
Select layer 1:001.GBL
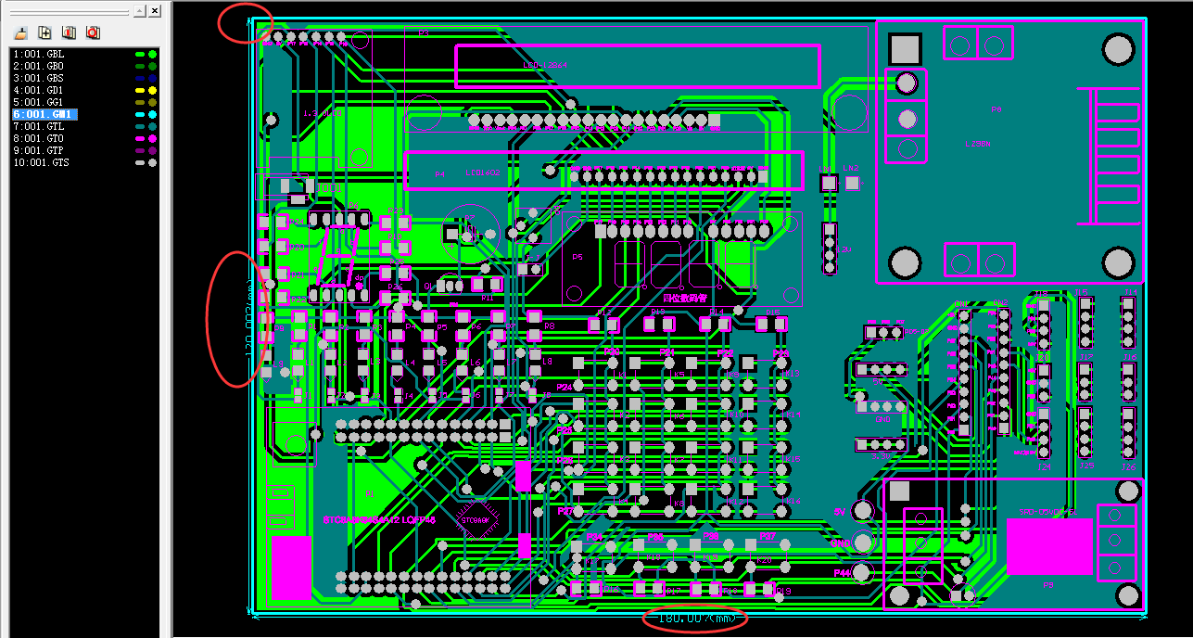38,55
